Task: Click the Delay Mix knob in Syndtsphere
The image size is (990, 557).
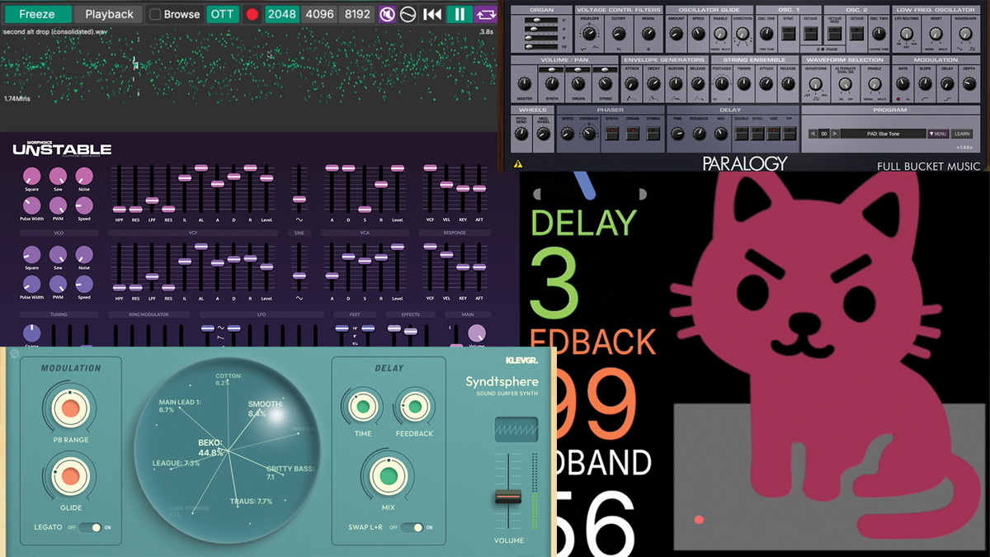Action: (x=387, y=475)
